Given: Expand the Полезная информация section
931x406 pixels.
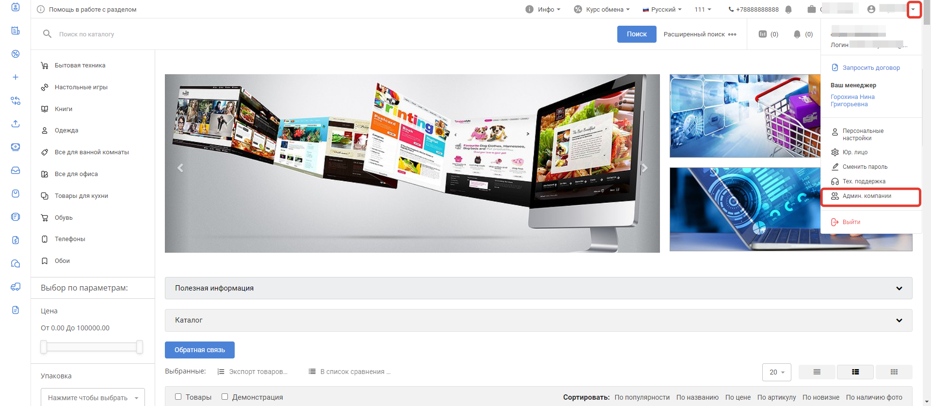Looking at the screenshot, I should (x=538, y=288).
